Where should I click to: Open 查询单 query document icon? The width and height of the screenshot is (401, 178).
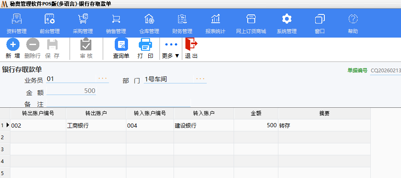[x=121, y=45]
